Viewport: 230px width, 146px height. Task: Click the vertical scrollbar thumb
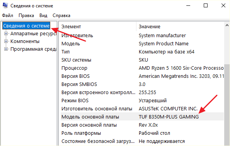[x=227, y=105]
